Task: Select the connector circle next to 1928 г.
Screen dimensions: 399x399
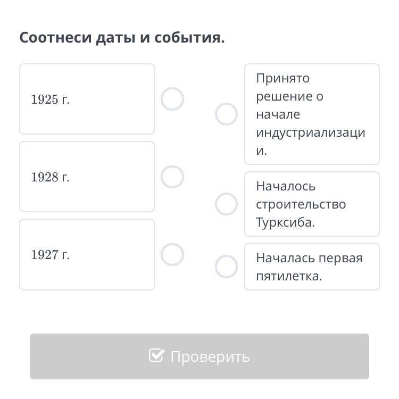Action: tap(172, 177)
